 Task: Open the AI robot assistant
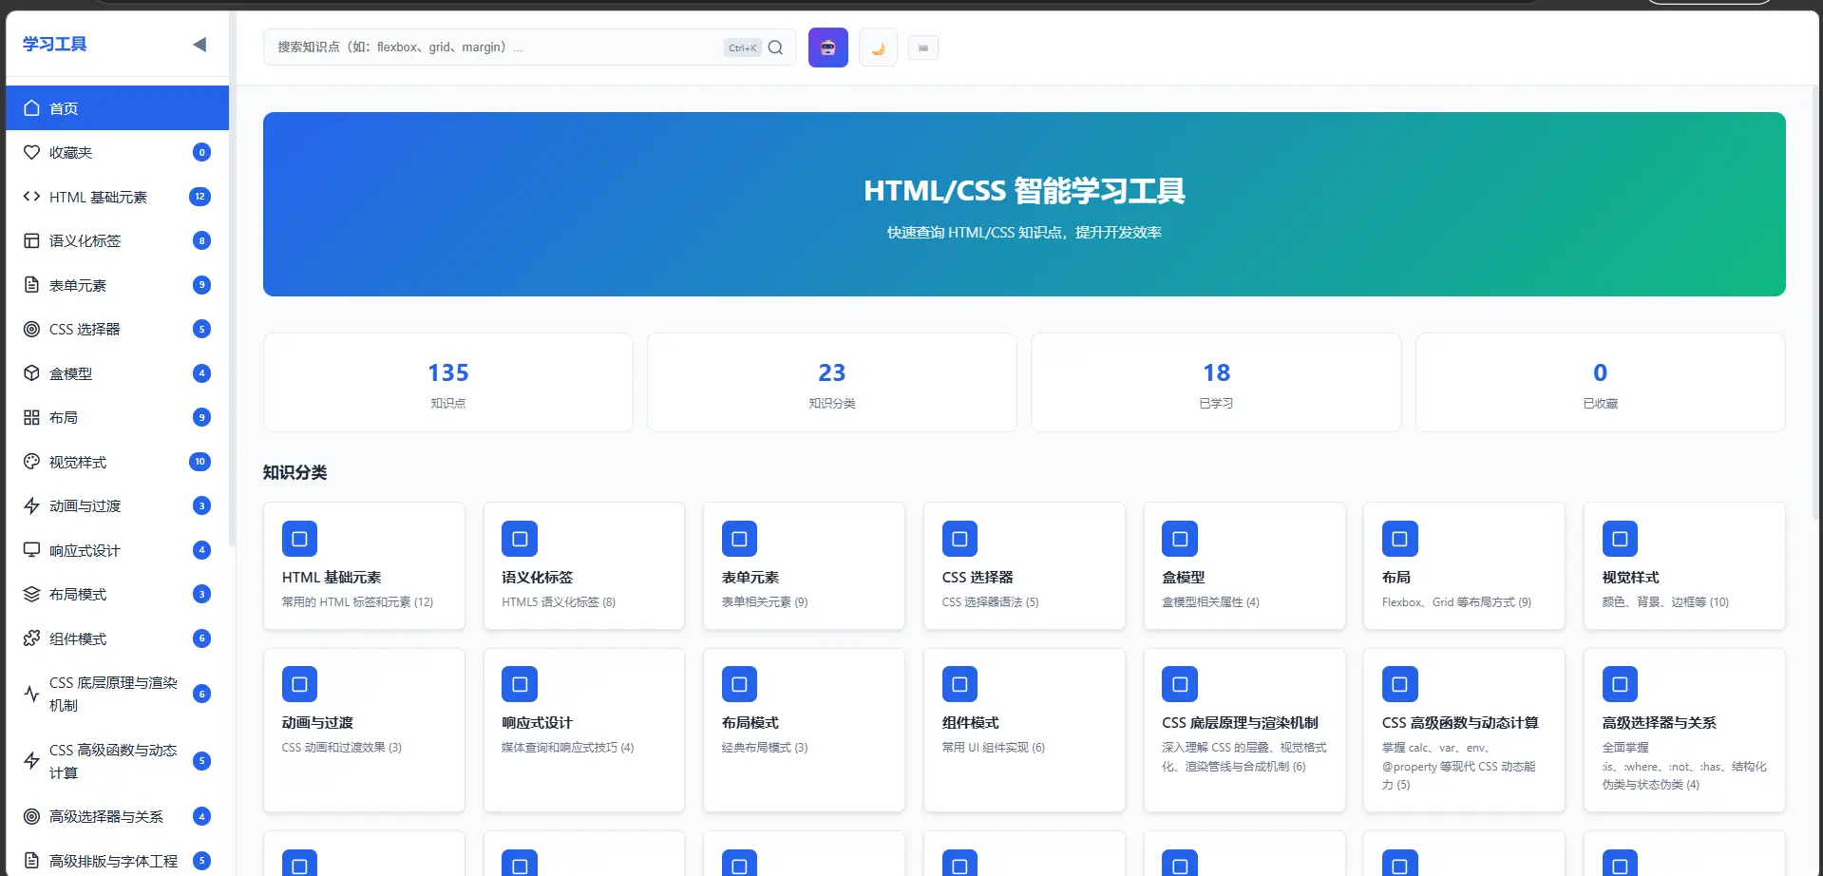827,48
